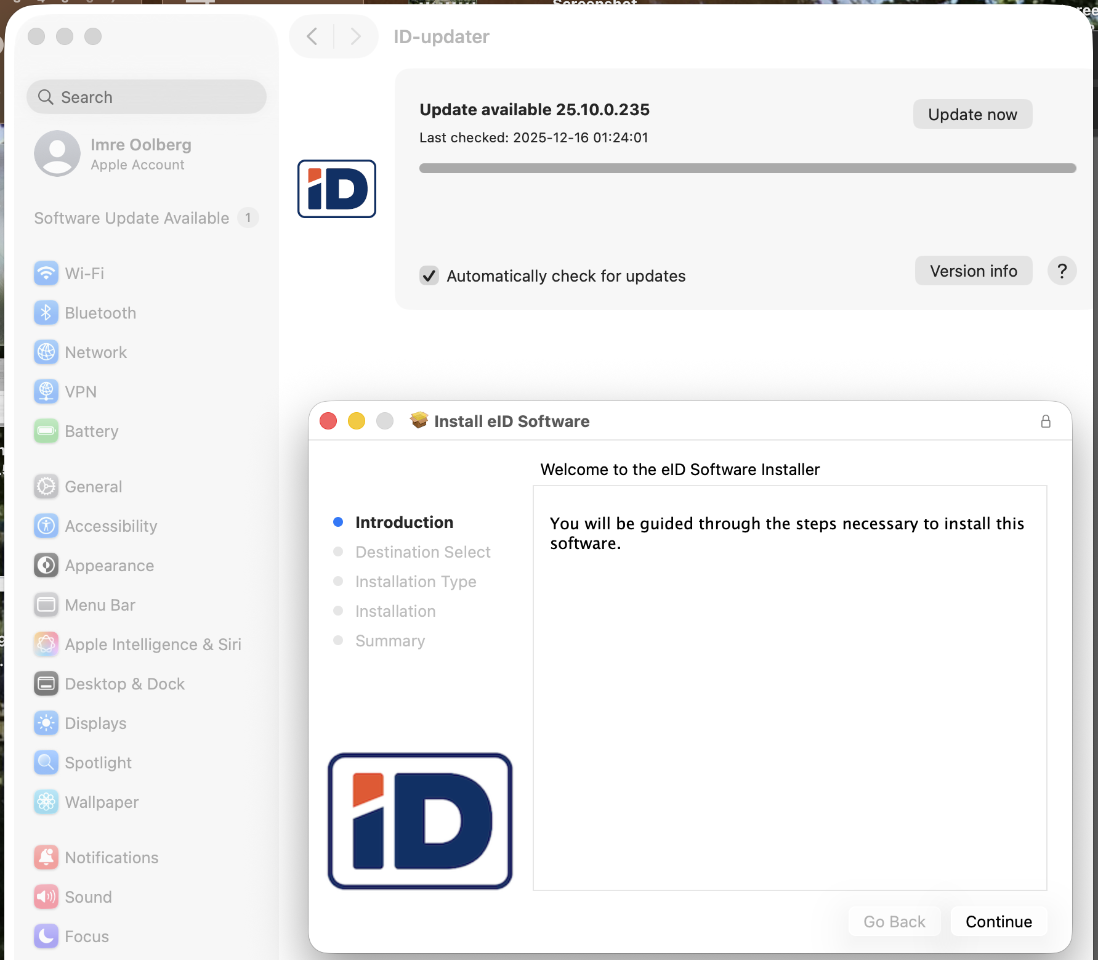Click the Spotlight icon in sidebar
Screen dimensions: 1098x960
tap(46, 763)
